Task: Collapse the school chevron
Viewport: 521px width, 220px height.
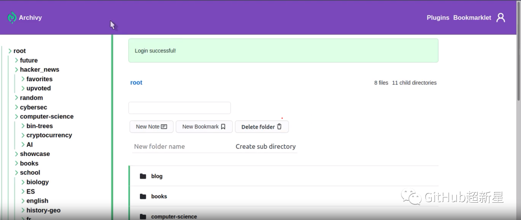Action: click(16, 172)
